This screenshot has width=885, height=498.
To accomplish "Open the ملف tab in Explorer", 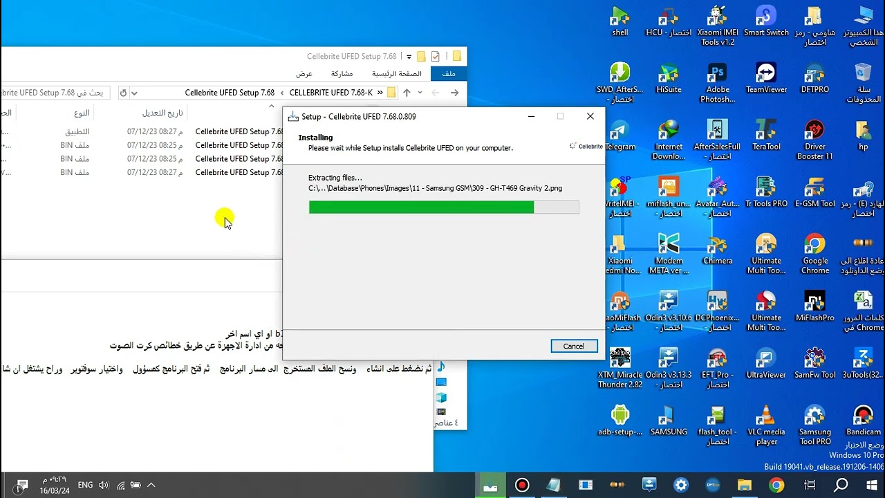I will [449, 73].
